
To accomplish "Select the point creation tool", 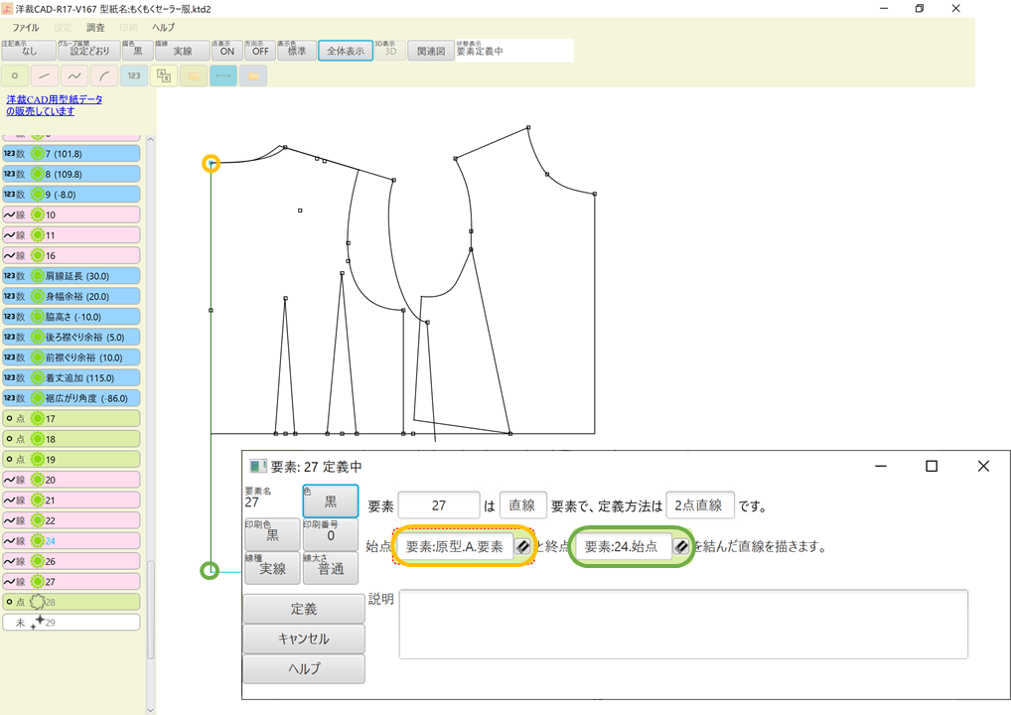I will 14,74.
